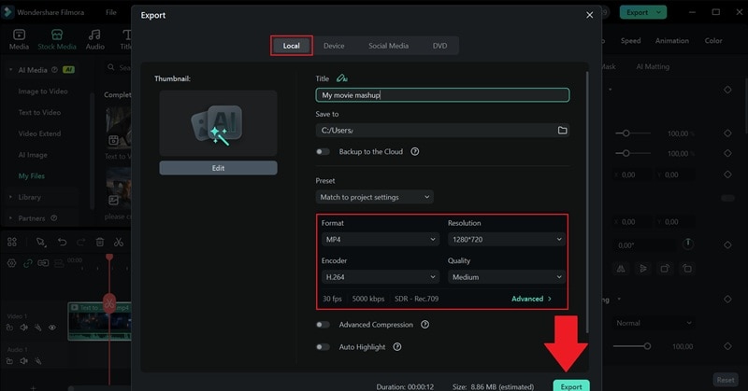Viewport: 748px width, 391px height.
Task: Toggle Backup to the Cloud switch
Action: [x=323, y=151]
